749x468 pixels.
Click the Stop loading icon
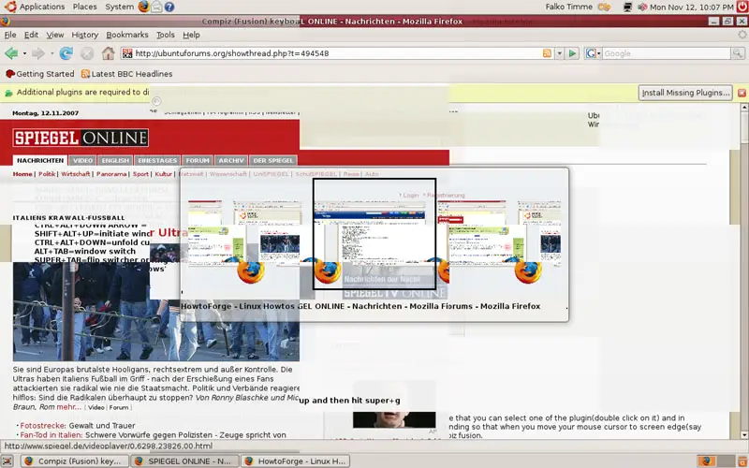[x=87, y=53]
